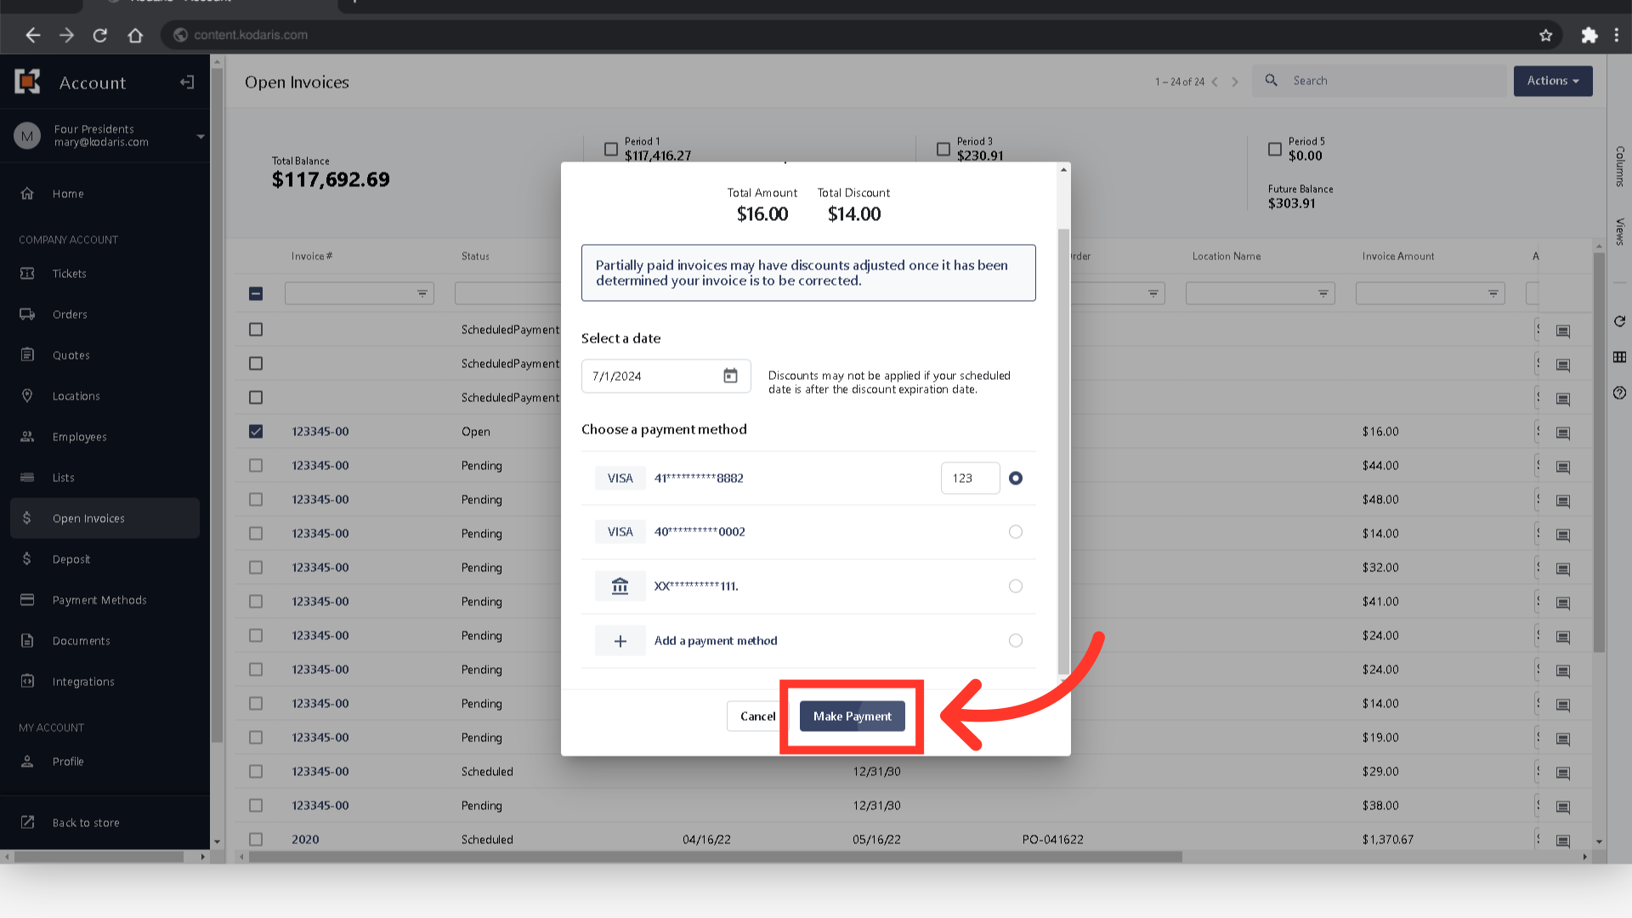Select the VISA ending 0002 radio button
The image size is (1632, 918).
click(1015, 532)
